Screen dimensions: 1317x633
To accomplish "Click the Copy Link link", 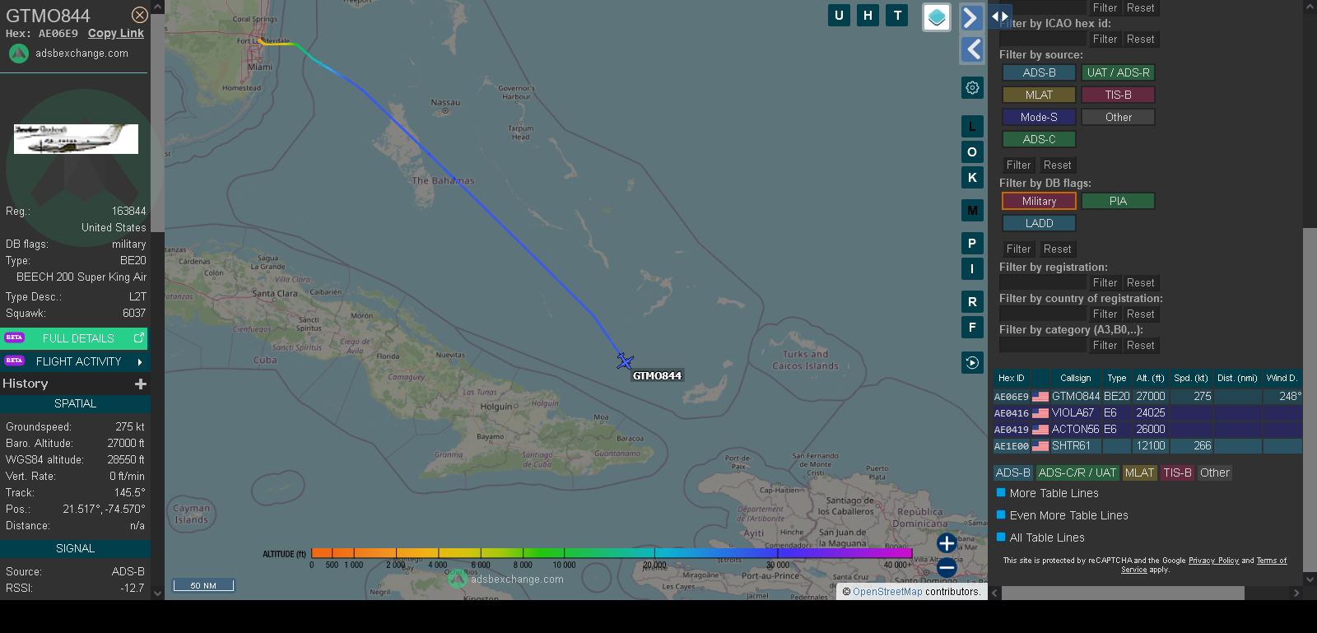I will 116,34.
